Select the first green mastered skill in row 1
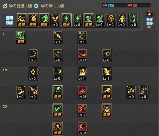 (21, 37)
